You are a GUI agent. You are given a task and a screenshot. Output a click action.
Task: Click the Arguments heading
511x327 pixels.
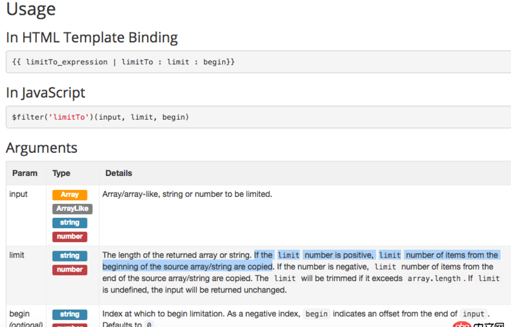click(x=42, y=148)
